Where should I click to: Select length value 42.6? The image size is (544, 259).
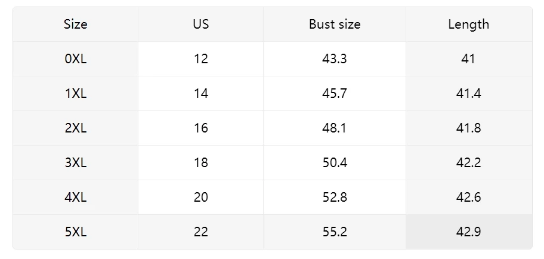469,197
